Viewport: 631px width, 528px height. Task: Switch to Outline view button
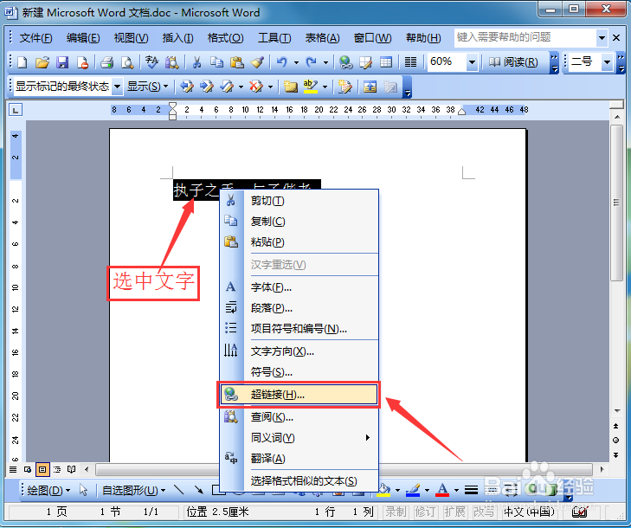click(57, 469)
